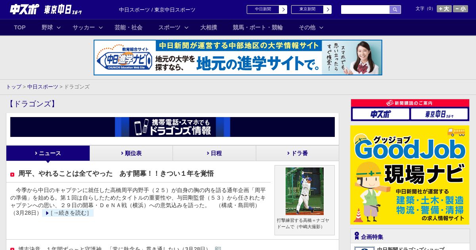
Task: Click the 【ドラゴンズ】 page heading
Action: pyautogui.click(x=32, y=104)
